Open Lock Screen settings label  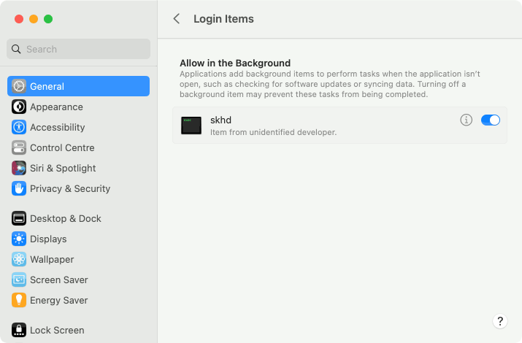(x=57, y=330)
